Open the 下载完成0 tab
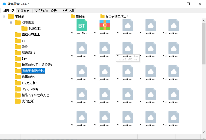The height and width of the screenshot is (140, 206). pyautogui.click(x=41, y=11)
